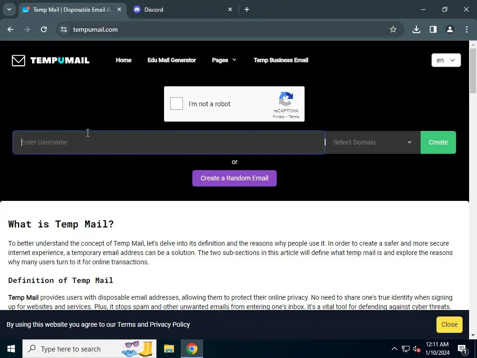Viewport: 477px width, 358px height.
Task: Open Edu Mail Generator page
Action: 171,60
